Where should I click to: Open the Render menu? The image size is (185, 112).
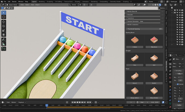14,2
